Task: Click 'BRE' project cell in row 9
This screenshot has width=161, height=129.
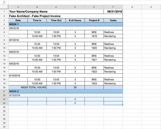Action: click(x=94, y=44)
